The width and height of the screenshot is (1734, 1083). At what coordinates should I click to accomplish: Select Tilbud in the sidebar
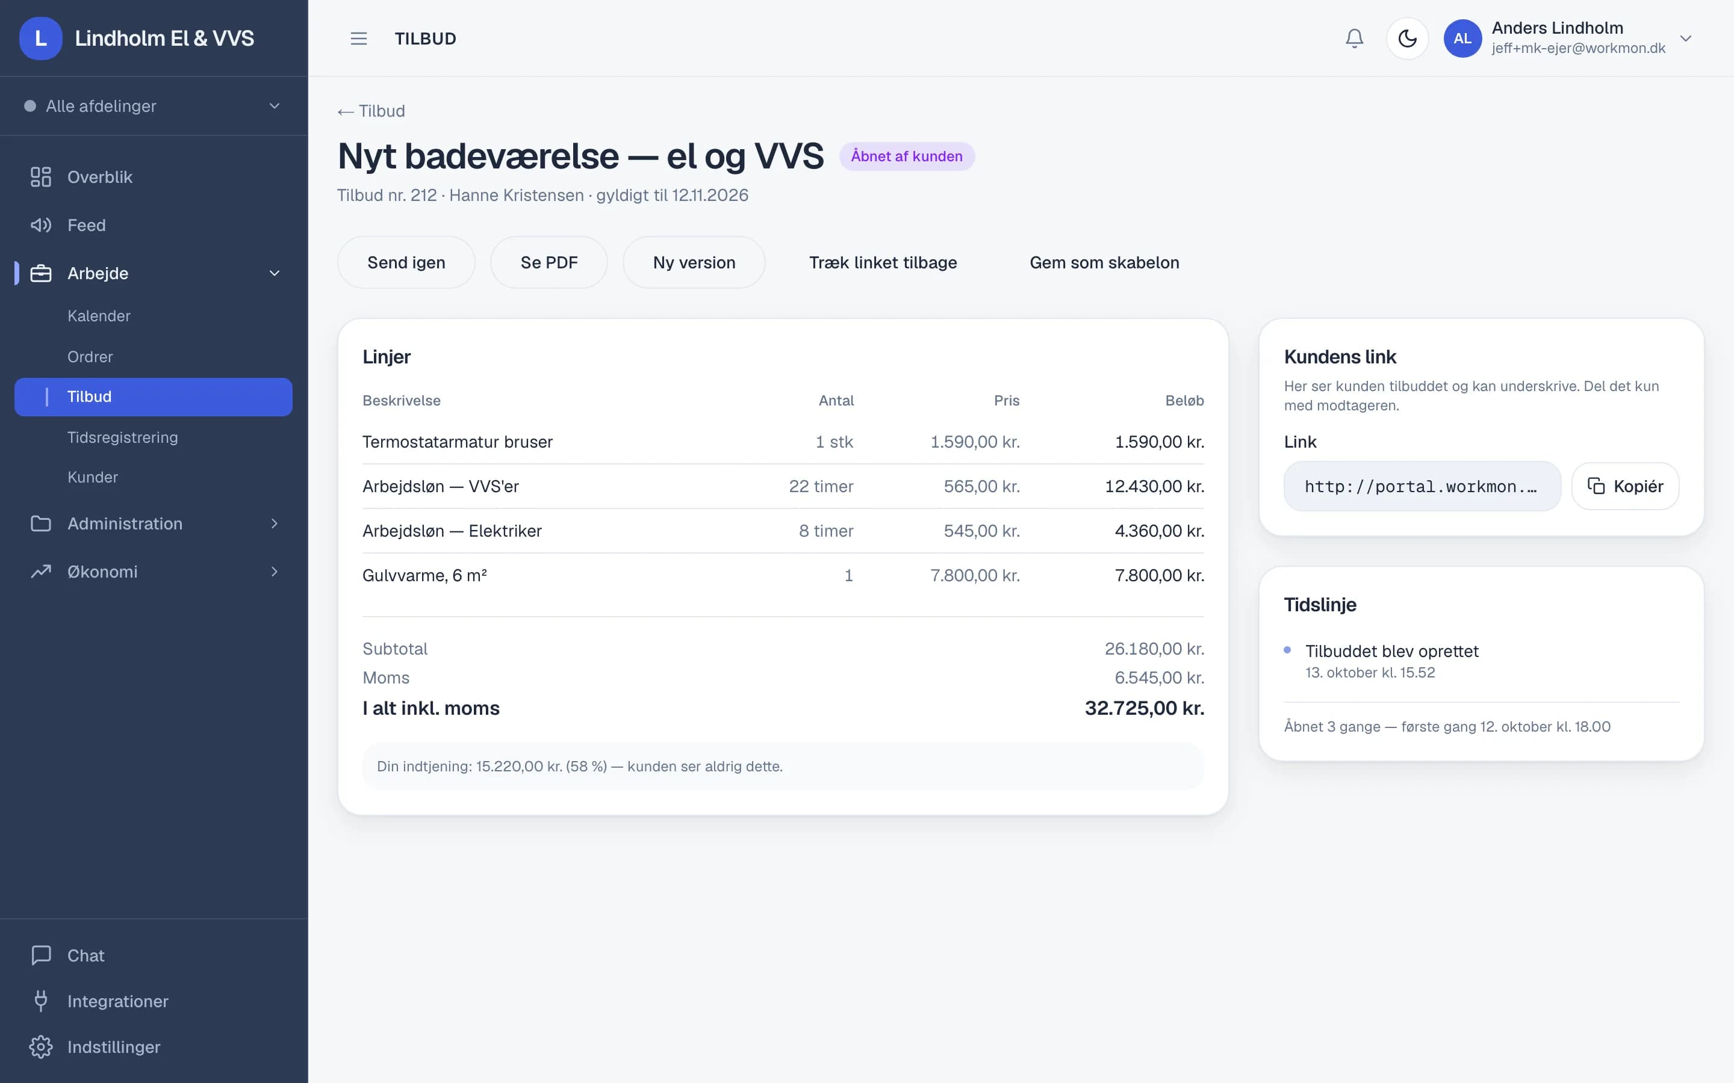(x=154, y=397)
